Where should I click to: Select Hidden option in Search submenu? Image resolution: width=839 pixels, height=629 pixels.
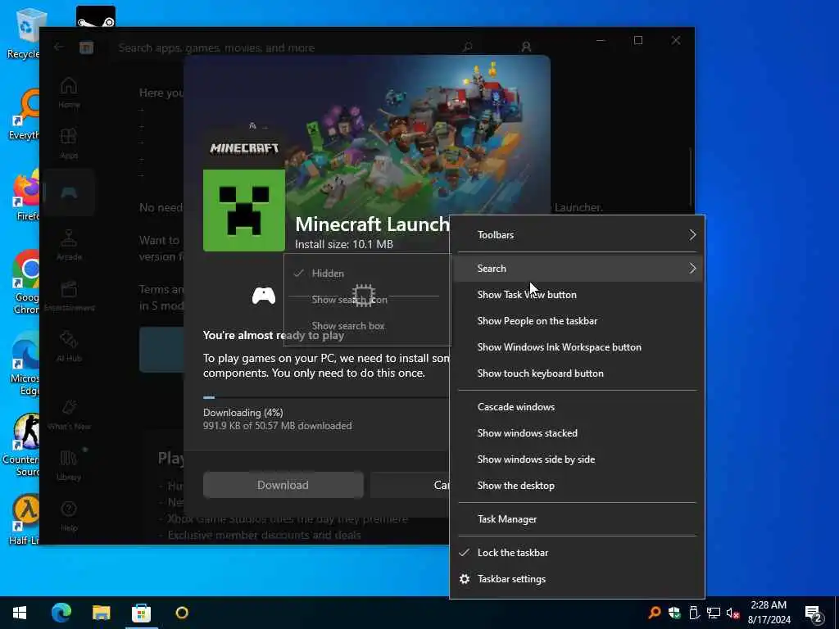tap(367, 274)
